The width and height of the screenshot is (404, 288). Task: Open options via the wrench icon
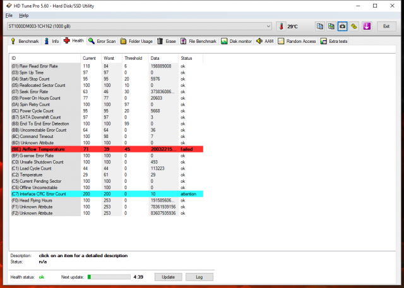pos(354,26)
